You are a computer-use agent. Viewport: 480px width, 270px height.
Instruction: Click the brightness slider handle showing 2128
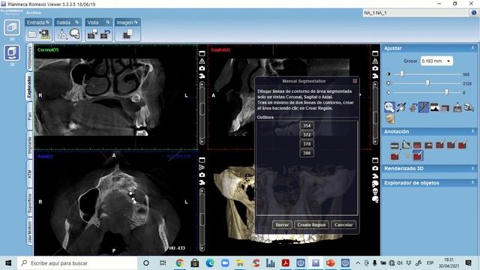point(427,83)
